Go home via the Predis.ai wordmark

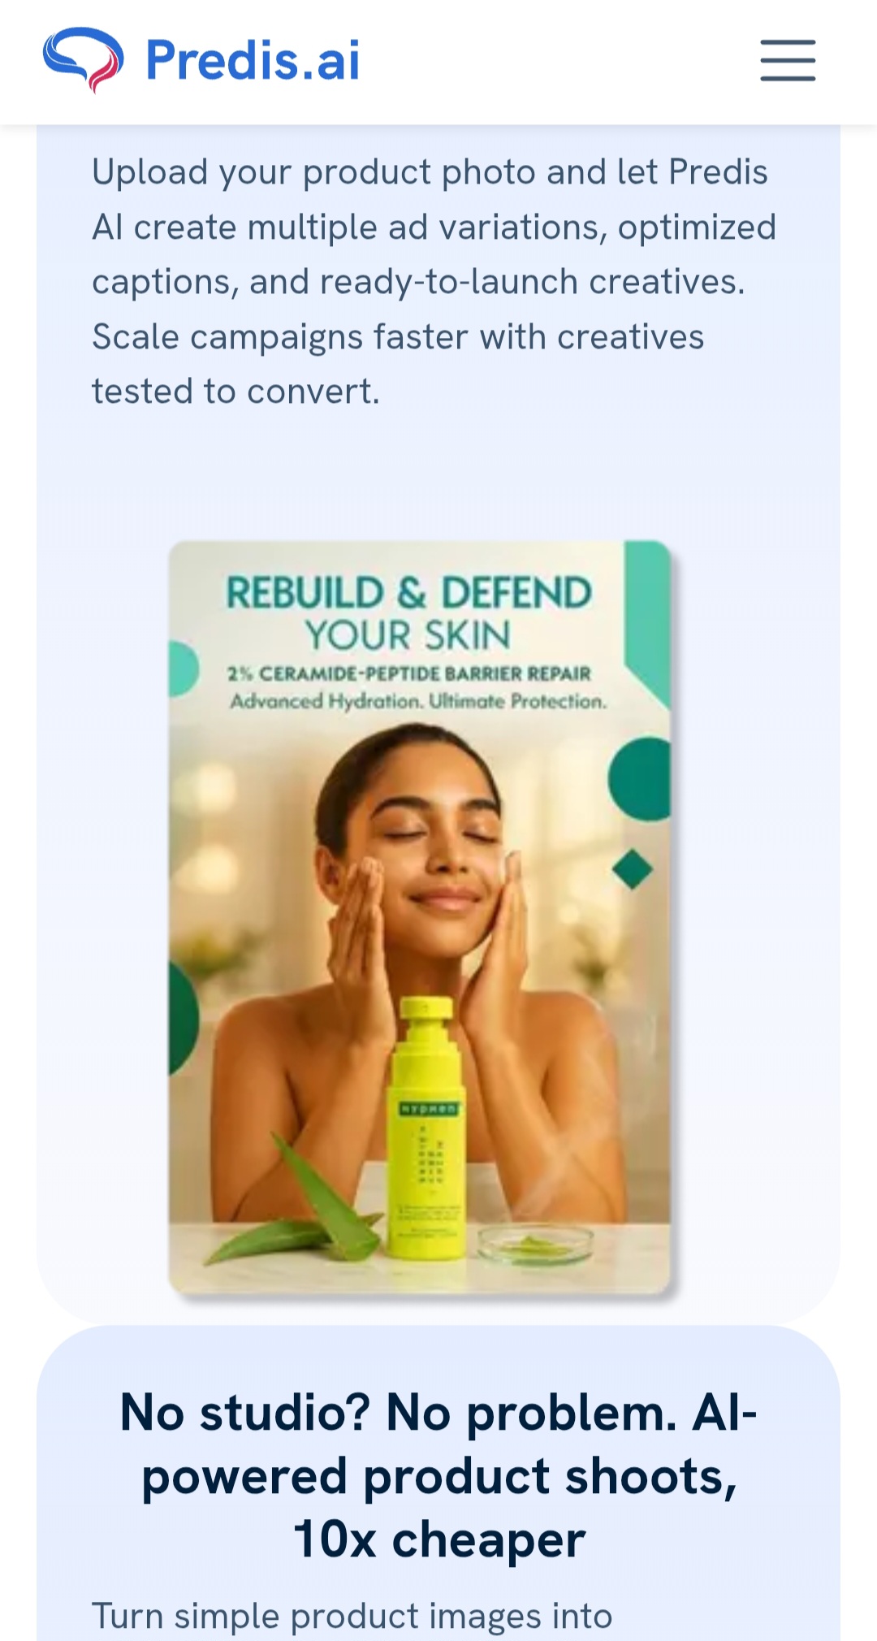coord(253,60)
